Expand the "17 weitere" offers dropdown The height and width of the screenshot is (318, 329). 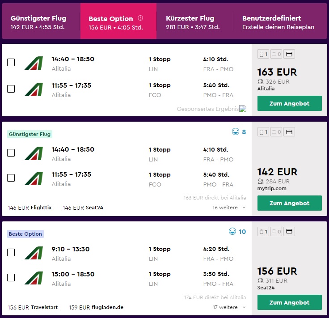[229, 307]
